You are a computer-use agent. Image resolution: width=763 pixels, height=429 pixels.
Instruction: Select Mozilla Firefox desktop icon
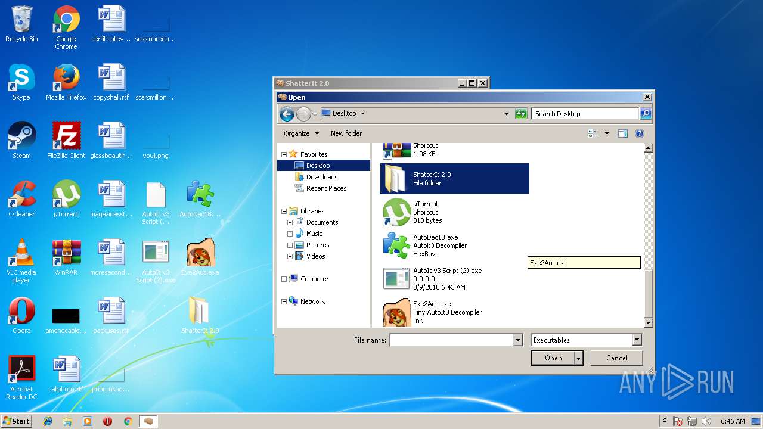coord(66,83)
